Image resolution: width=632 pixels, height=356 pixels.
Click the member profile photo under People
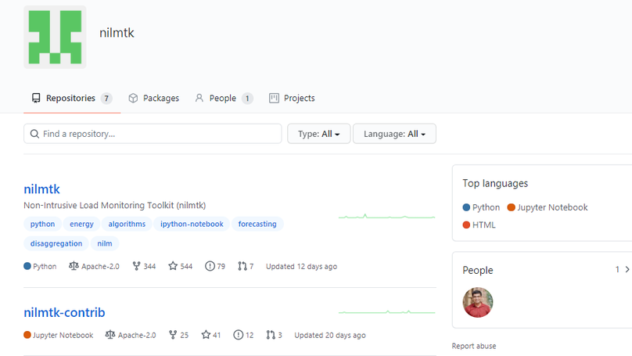[x=478, y=303]
